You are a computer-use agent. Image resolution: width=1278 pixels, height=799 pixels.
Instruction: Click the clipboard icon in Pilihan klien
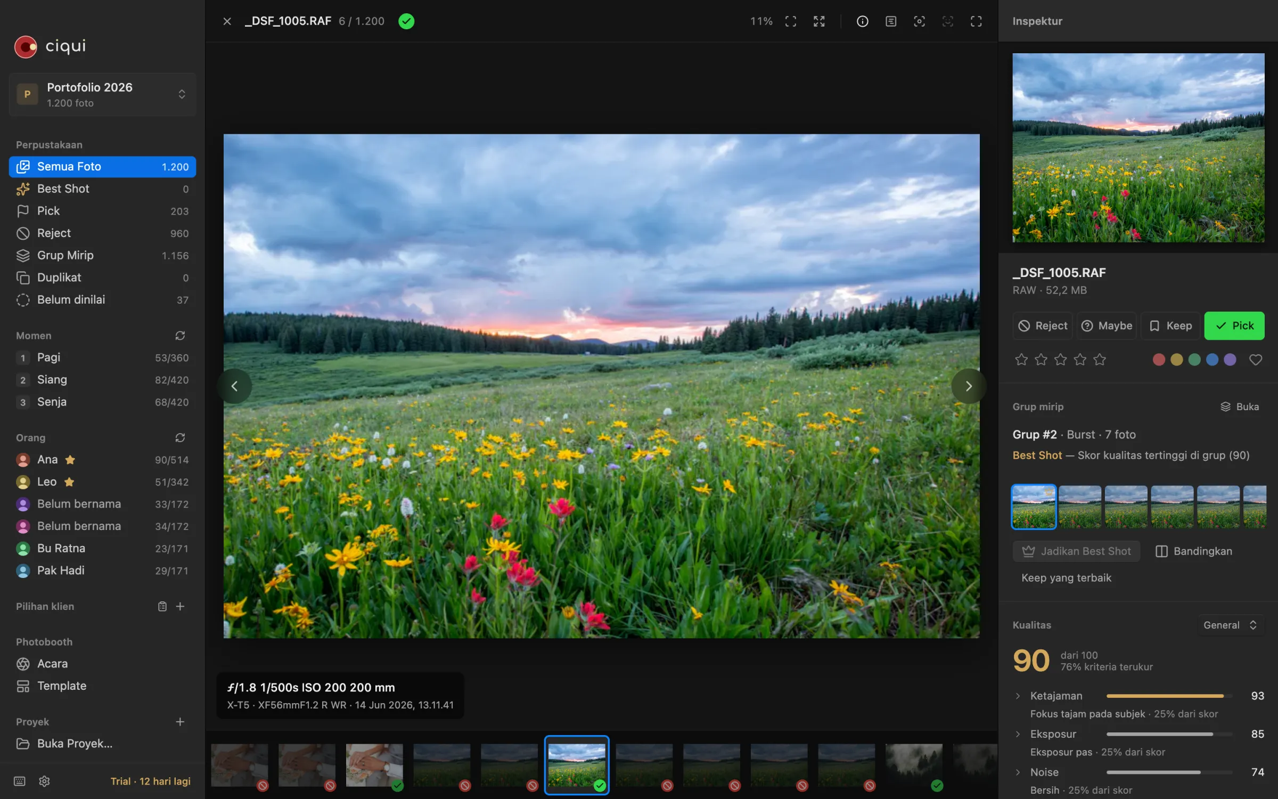tap(162, 606)
